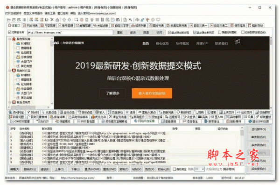This screenshot has height=185, width=280.
Task: Click the 切换脚本 switch script action
Action: pyautogui.click(x=263, y=113)
